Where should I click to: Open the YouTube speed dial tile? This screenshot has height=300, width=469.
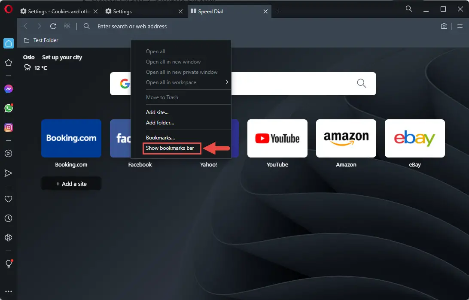pyautogui.click(x=277, y=138)
